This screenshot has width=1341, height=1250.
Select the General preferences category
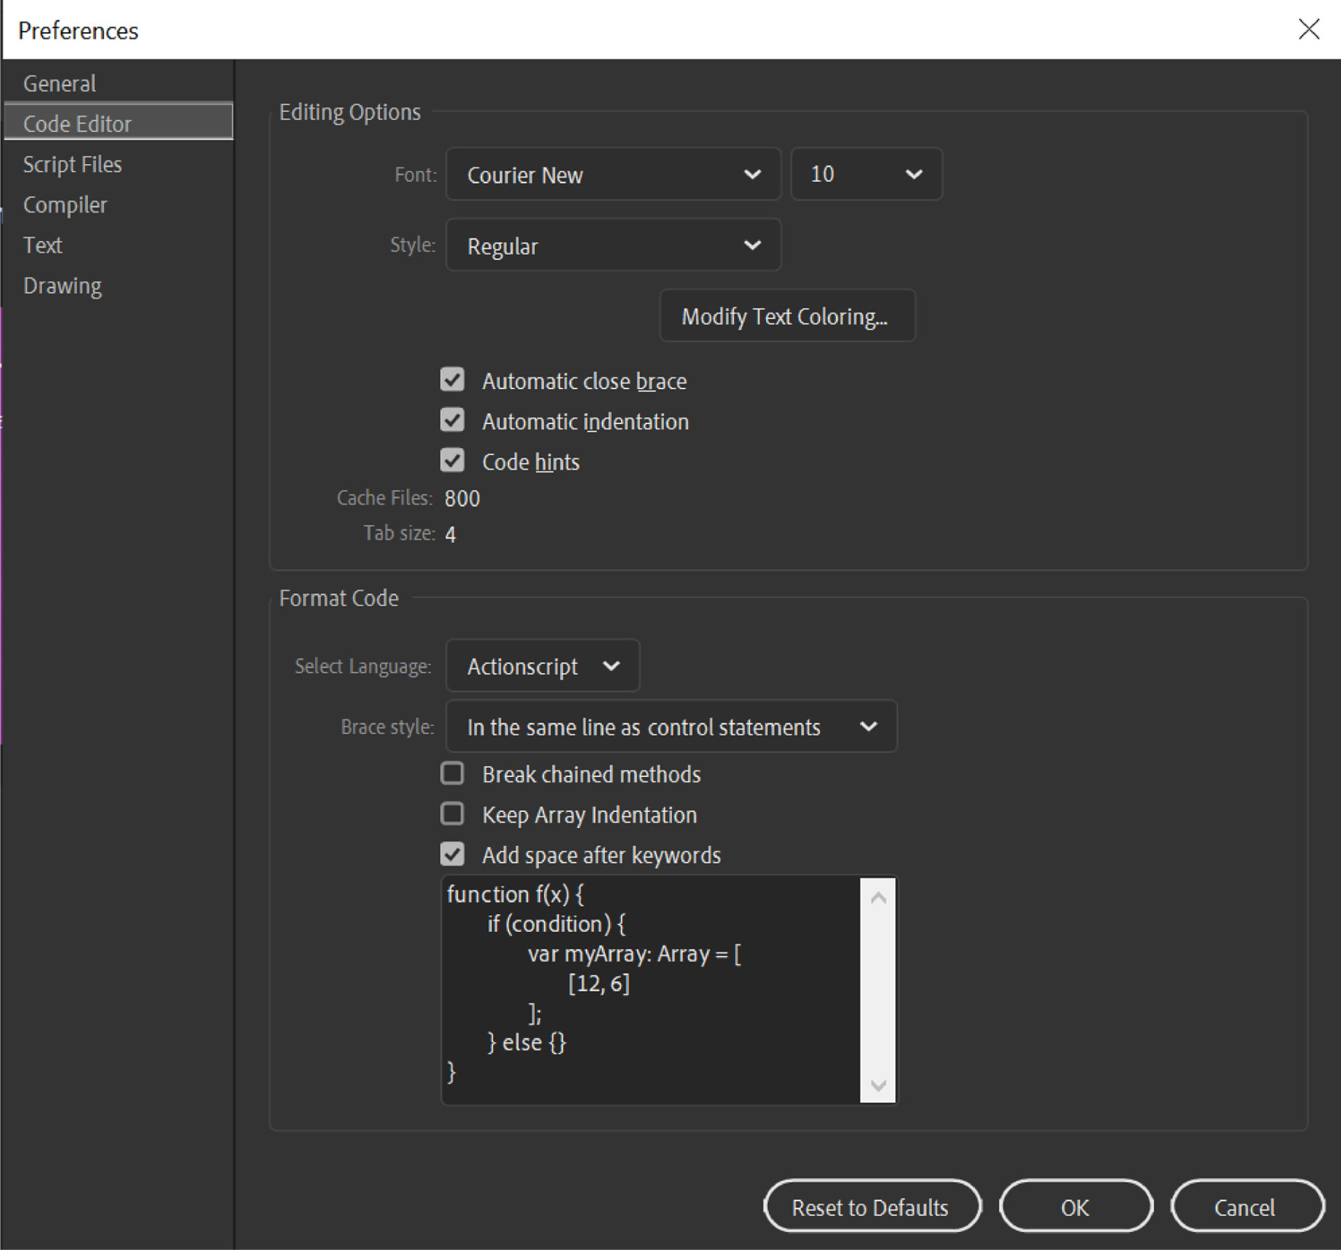[59, 82]
